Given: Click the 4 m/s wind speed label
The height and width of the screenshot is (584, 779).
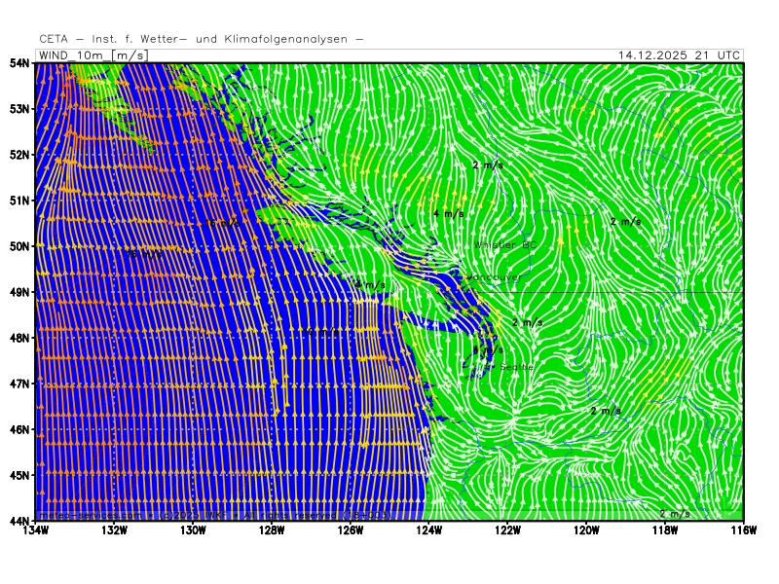Looking at the screenshot, I should coord(448,213).
